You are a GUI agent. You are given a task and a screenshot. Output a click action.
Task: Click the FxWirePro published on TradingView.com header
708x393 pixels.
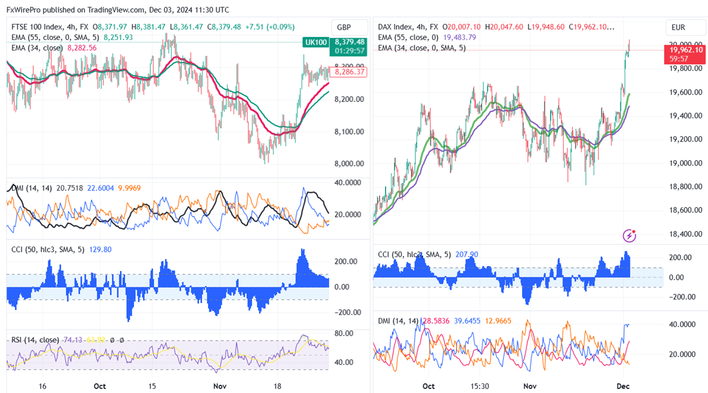(x=117, y=10)
